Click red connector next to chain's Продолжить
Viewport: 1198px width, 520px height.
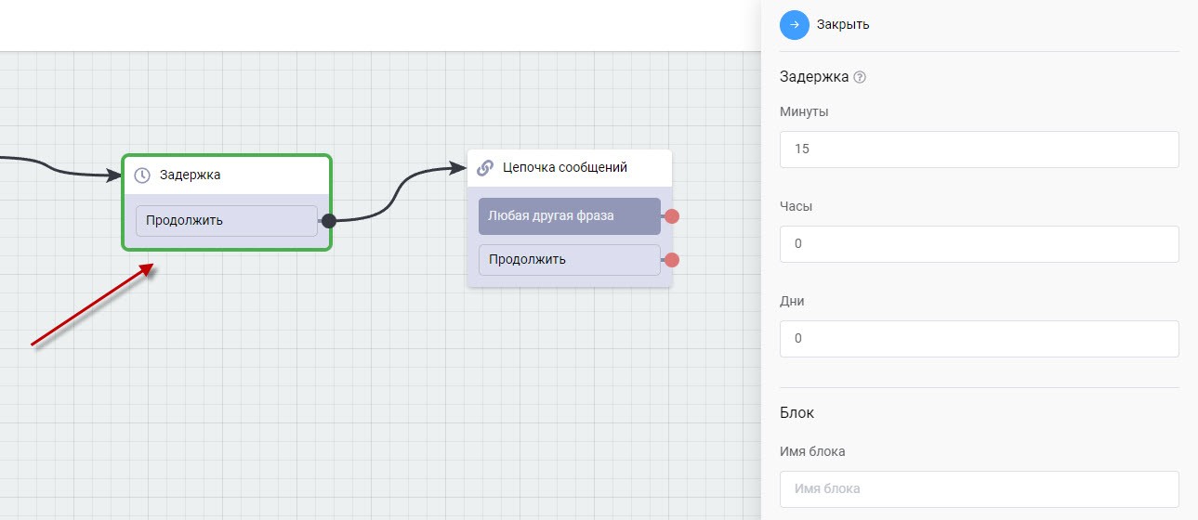(672, 260)
